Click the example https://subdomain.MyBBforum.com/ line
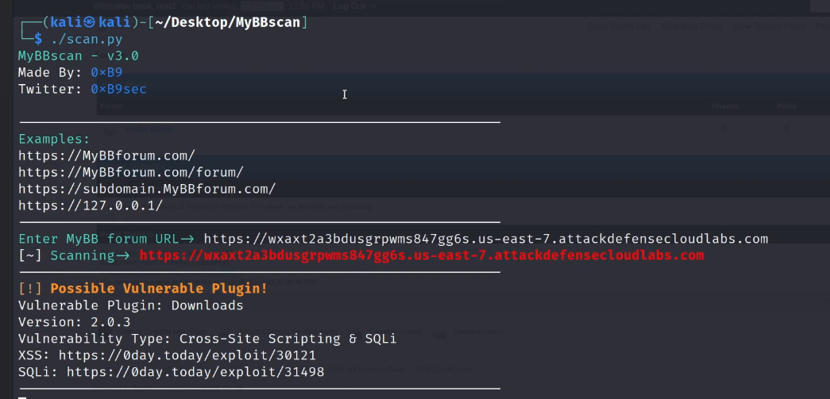 147,190
